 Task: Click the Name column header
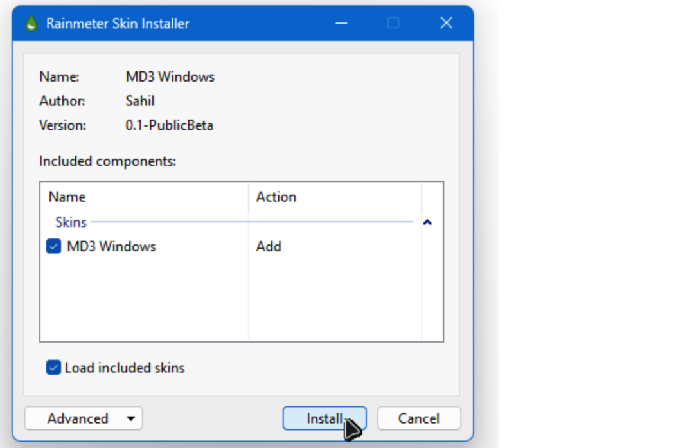click(x=67, y=197)
